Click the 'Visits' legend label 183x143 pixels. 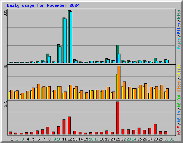tap(179, 70)
